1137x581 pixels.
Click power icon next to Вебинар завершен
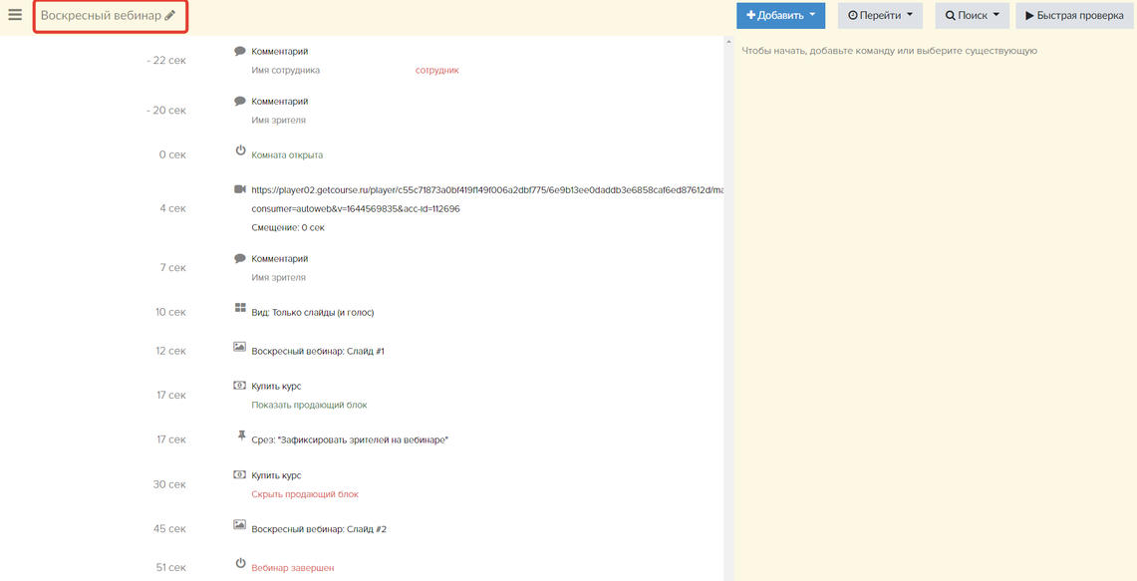[241, 563]
